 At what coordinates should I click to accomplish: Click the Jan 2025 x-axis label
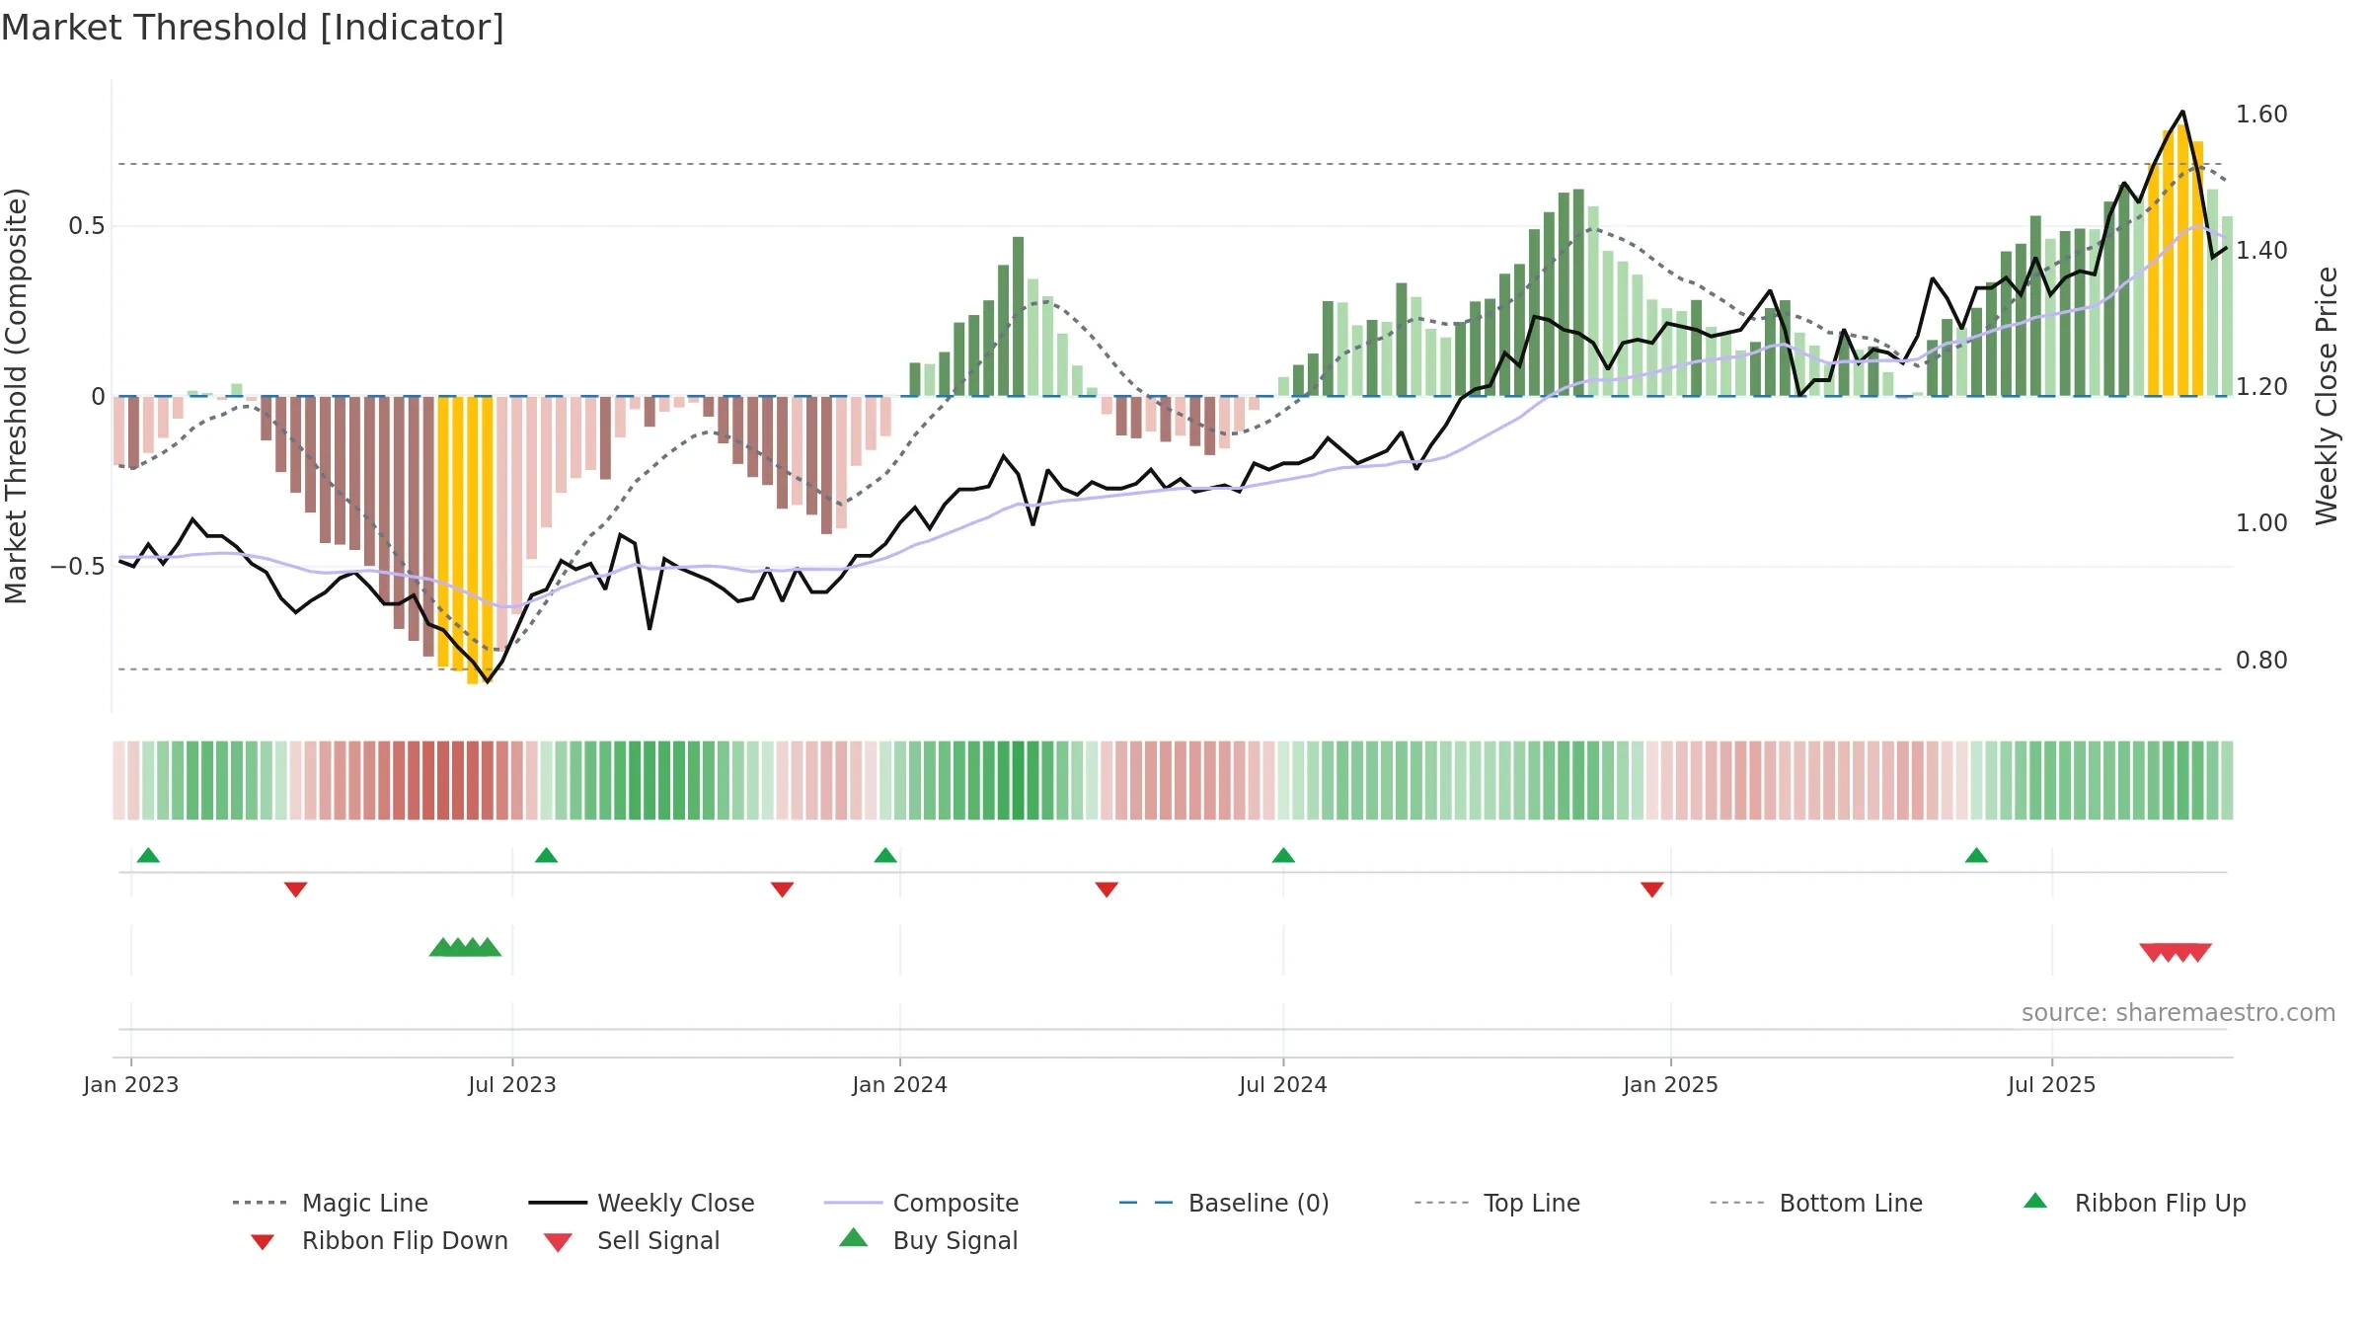[x=1671, y=1085]
